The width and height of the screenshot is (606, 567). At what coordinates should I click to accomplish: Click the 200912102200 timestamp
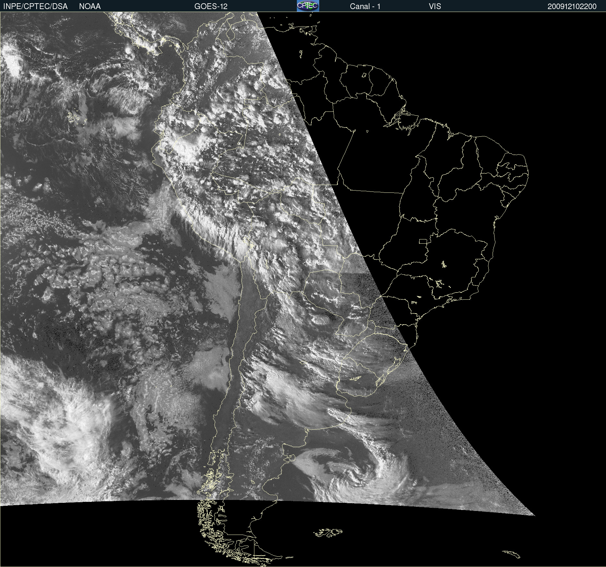point(572,6)
